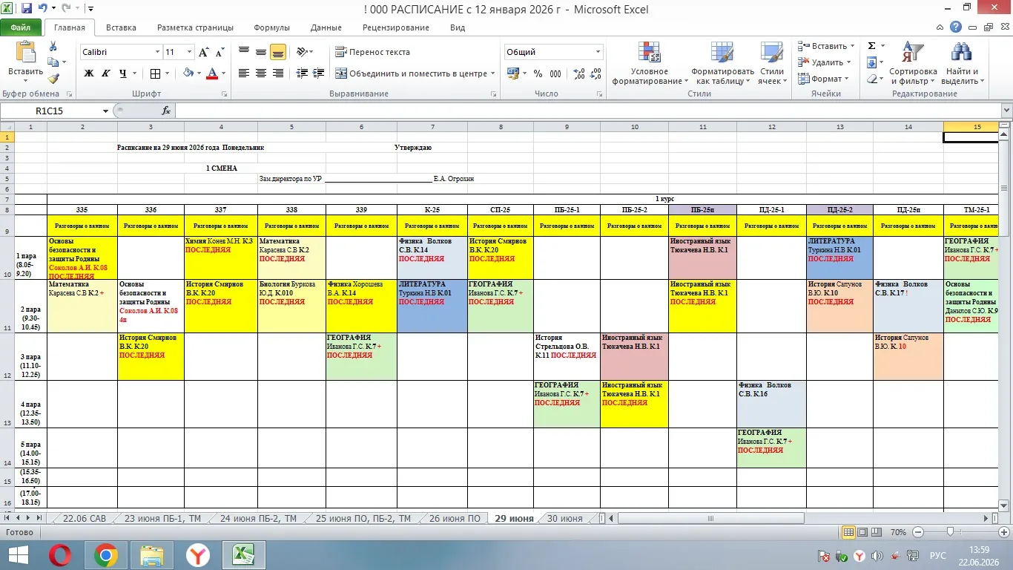The image size is (1013, 570).
Task: Click the AutoSum sigma icon
Action: [x=872, y=46]
